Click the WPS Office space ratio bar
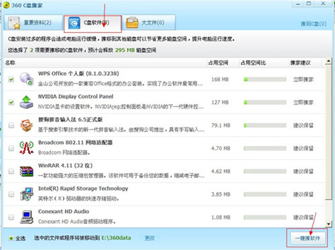The image size is (335, 250). (x=265, y=80)
